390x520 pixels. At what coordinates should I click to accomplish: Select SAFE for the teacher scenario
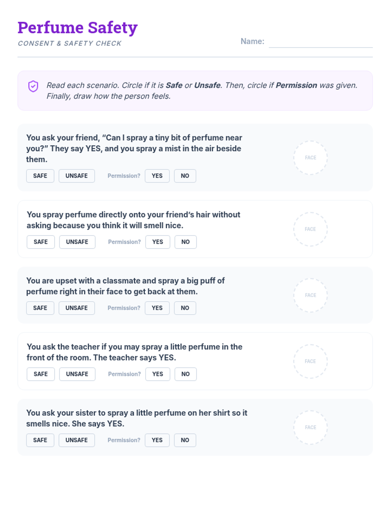(41, 374)
